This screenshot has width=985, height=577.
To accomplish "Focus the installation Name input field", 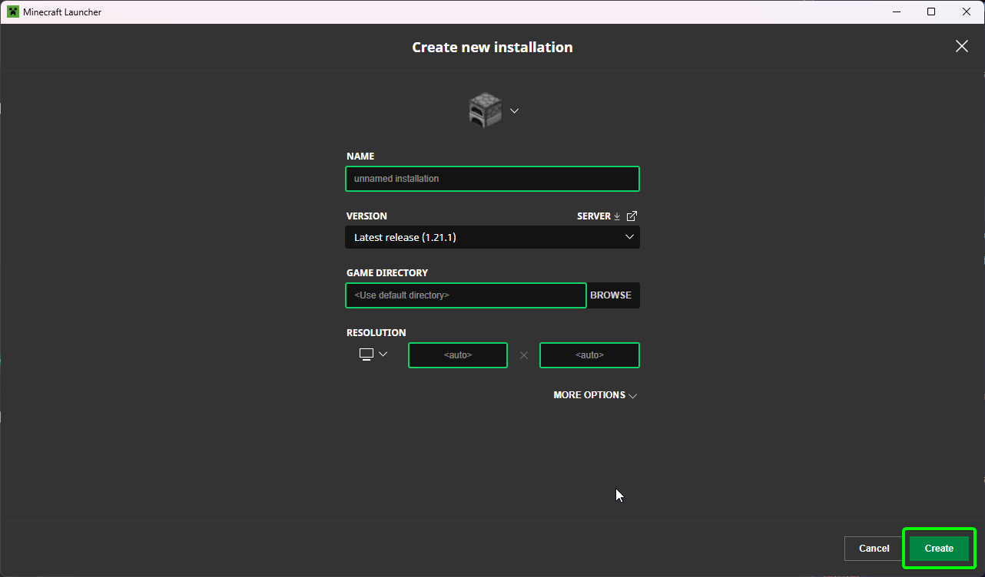I will click(x=492, y=179).
